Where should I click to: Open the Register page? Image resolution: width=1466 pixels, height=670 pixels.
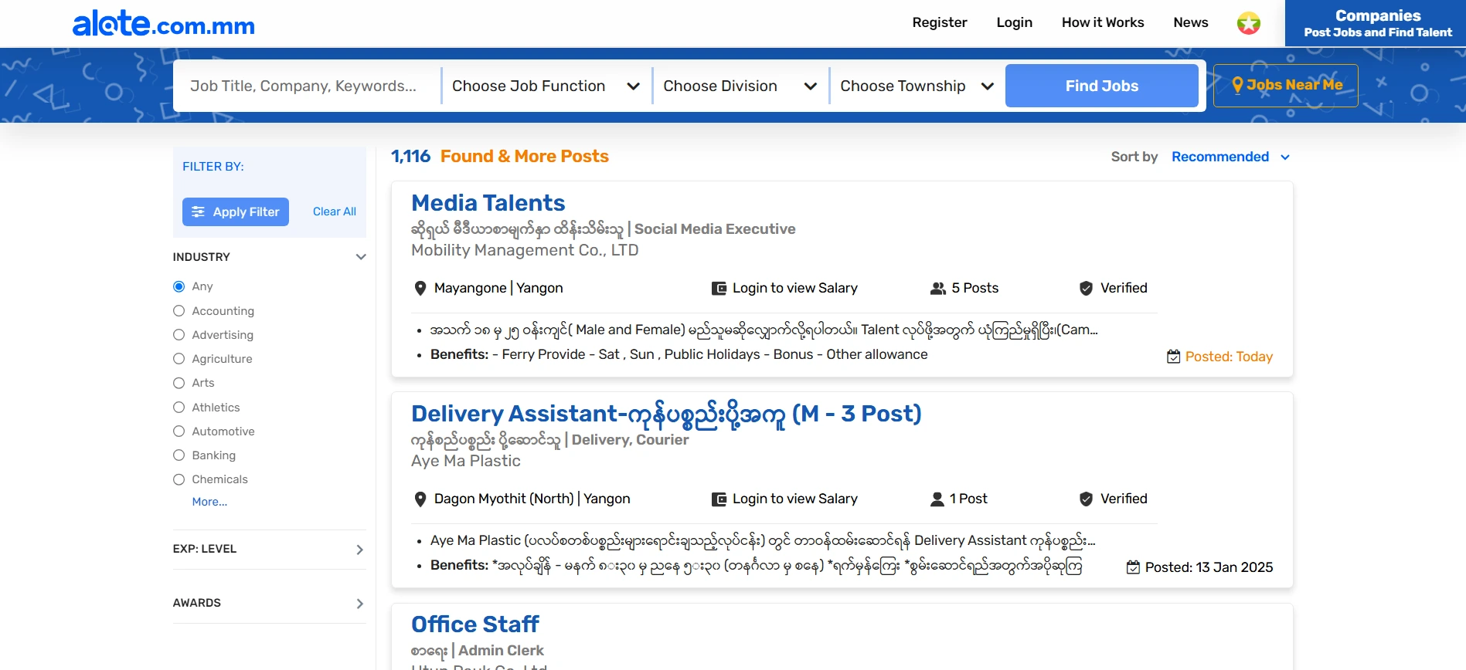[940, 22]
